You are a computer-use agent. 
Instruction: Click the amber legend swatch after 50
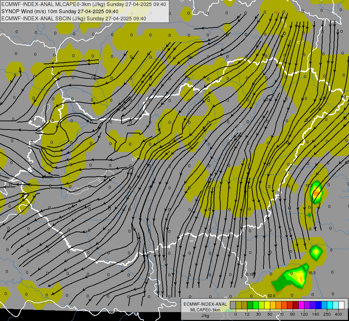click(x=273, y=305)
